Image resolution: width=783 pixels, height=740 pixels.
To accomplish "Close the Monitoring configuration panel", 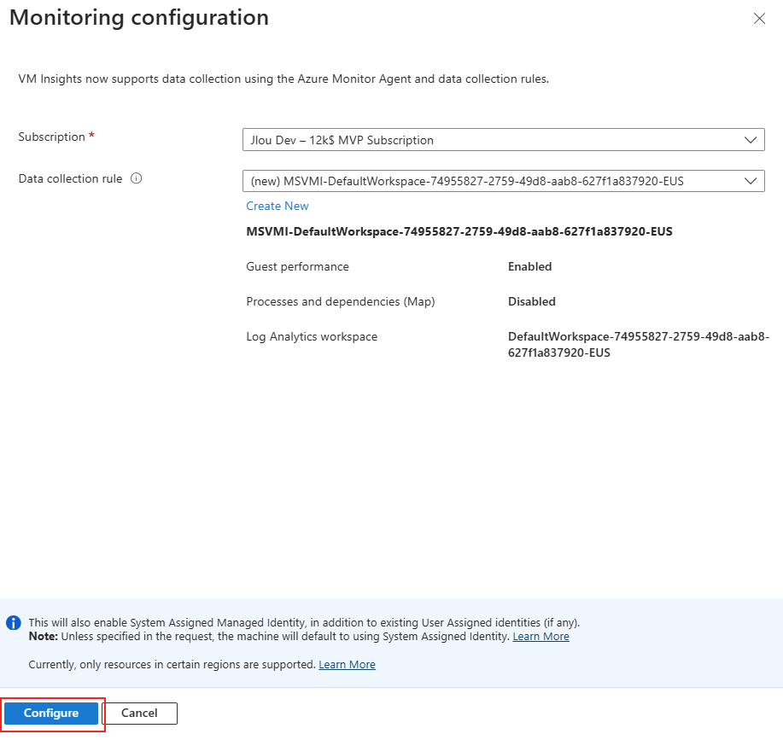I will point(759,19).
